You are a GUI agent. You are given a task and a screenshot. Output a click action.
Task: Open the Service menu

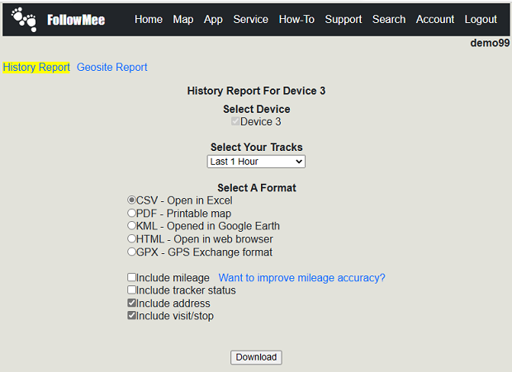click(251, 20)
